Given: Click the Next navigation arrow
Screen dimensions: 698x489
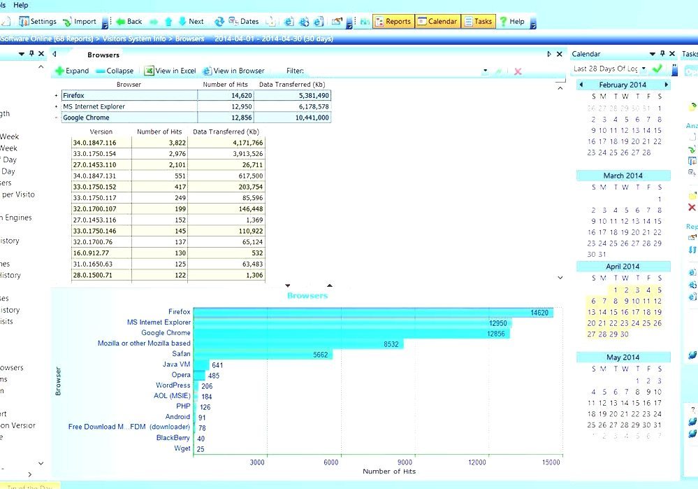Looking at the screenshot, I should coord(182,21).
